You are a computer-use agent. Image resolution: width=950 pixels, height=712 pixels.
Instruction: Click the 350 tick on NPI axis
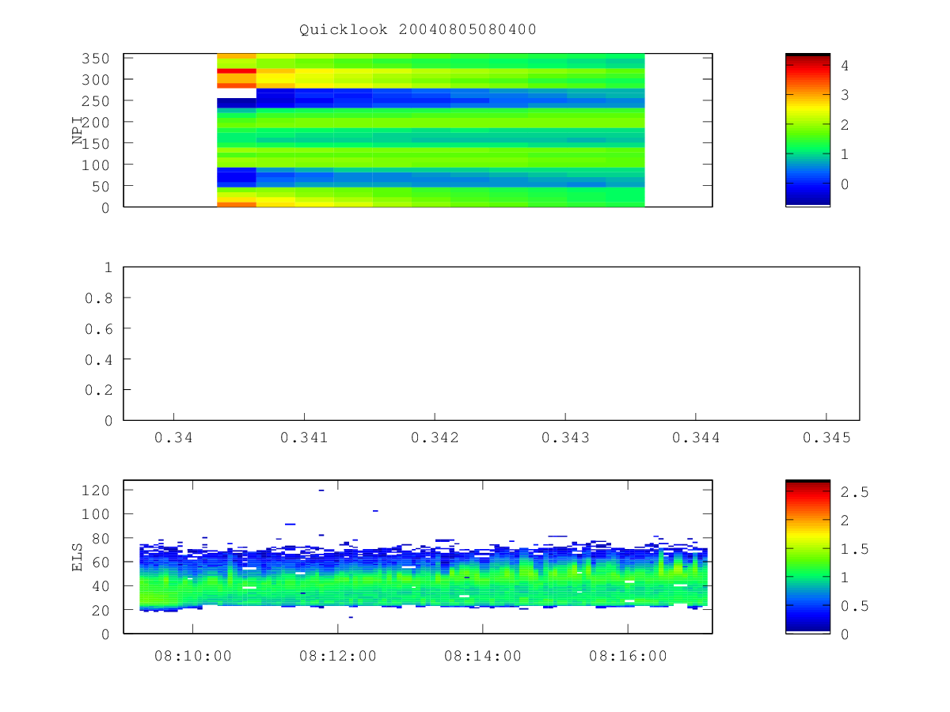(97, 59)
